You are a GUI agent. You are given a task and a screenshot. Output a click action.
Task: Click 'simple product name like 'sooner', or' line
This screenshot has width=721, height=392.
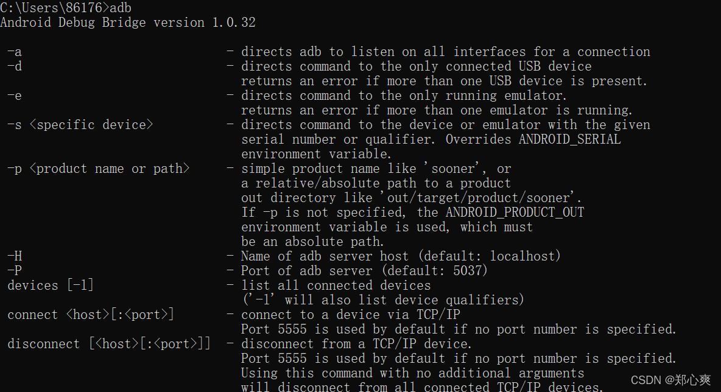376,169
